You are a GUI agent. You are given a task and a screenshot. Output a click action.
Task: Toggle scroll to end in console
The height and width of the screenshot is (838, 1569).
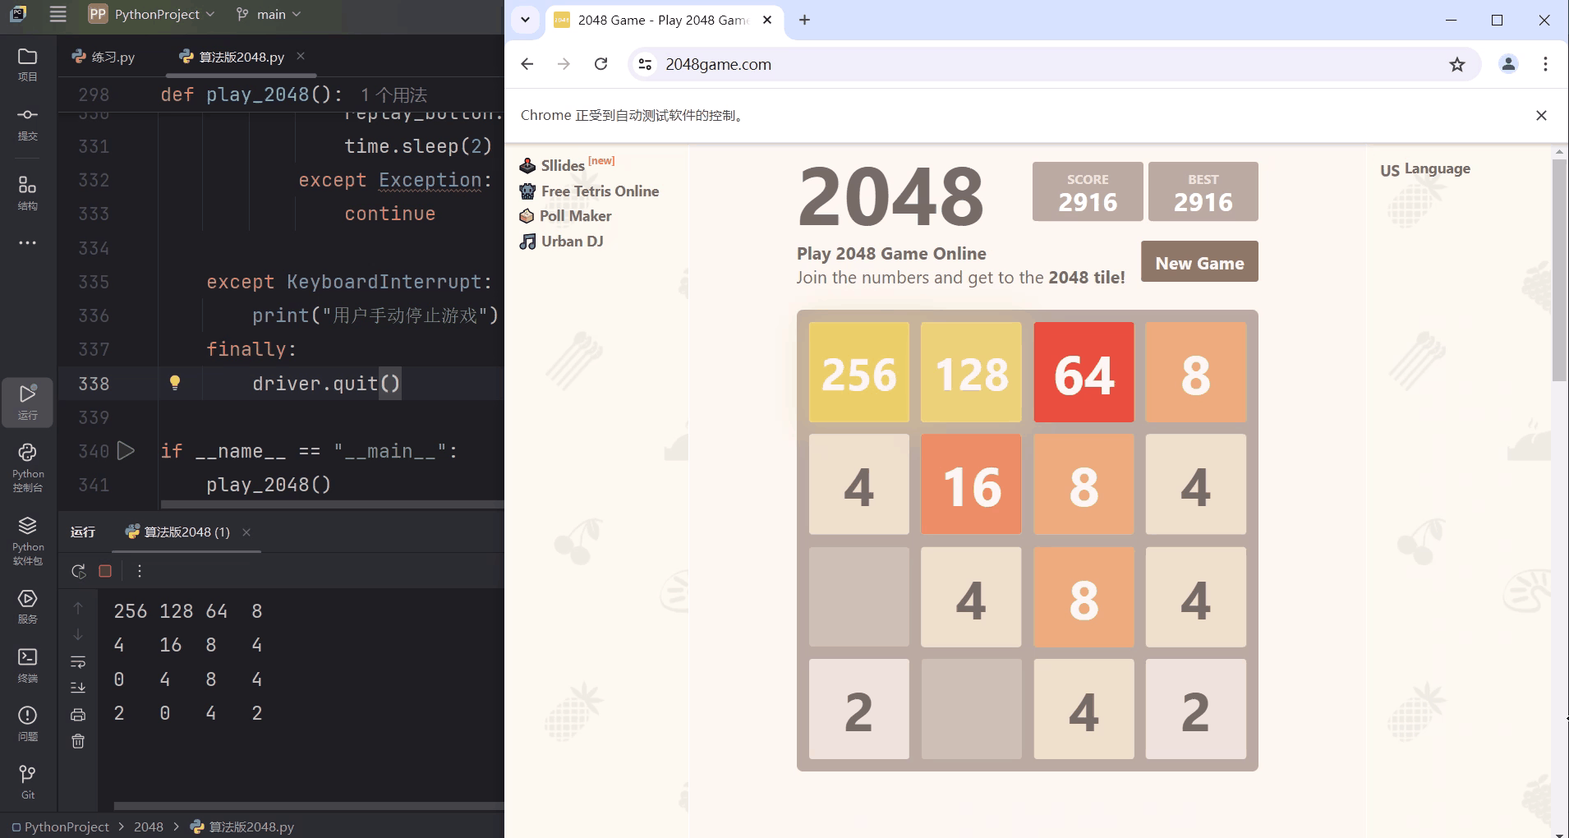click(x=78, y=688)
